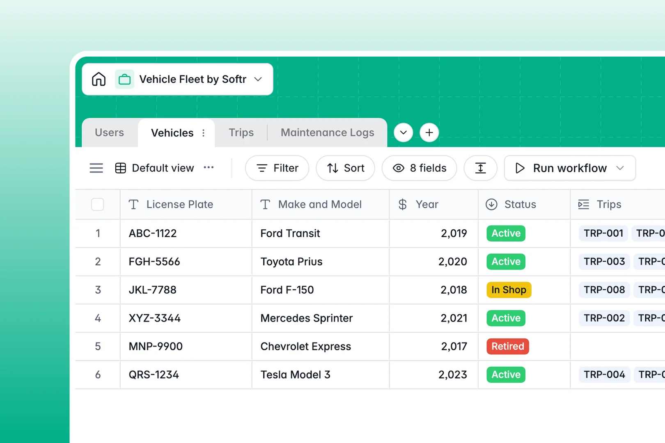Image resolution: width=665 pixels, height=443 pixels.
Task: Switch to the Trips tab
Action: coord(241,132)
